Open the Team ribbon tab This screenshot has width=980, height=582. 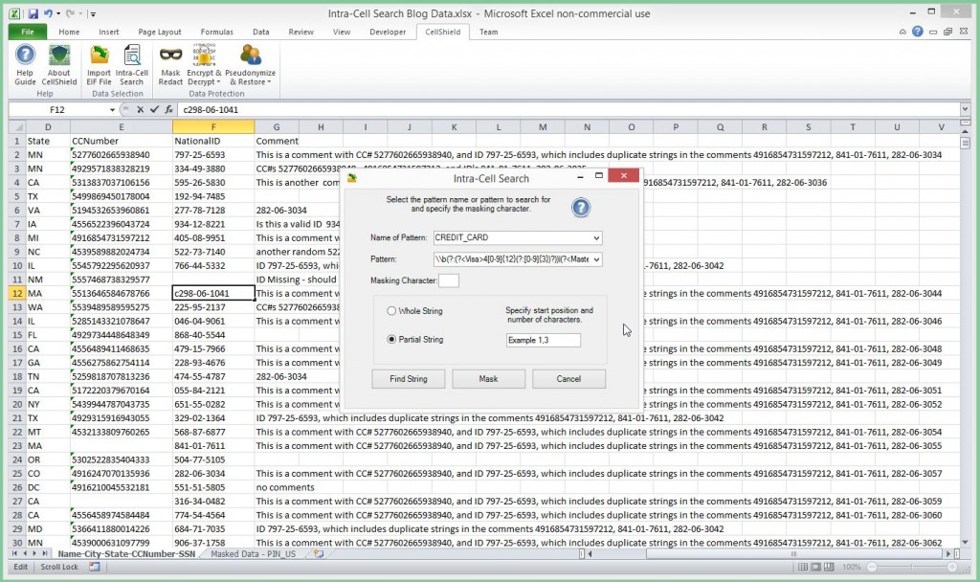[489, 32]
